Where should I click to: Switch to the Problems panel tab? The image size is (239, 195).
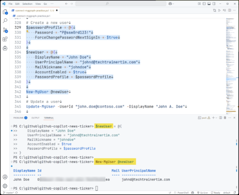click(20, 118)
